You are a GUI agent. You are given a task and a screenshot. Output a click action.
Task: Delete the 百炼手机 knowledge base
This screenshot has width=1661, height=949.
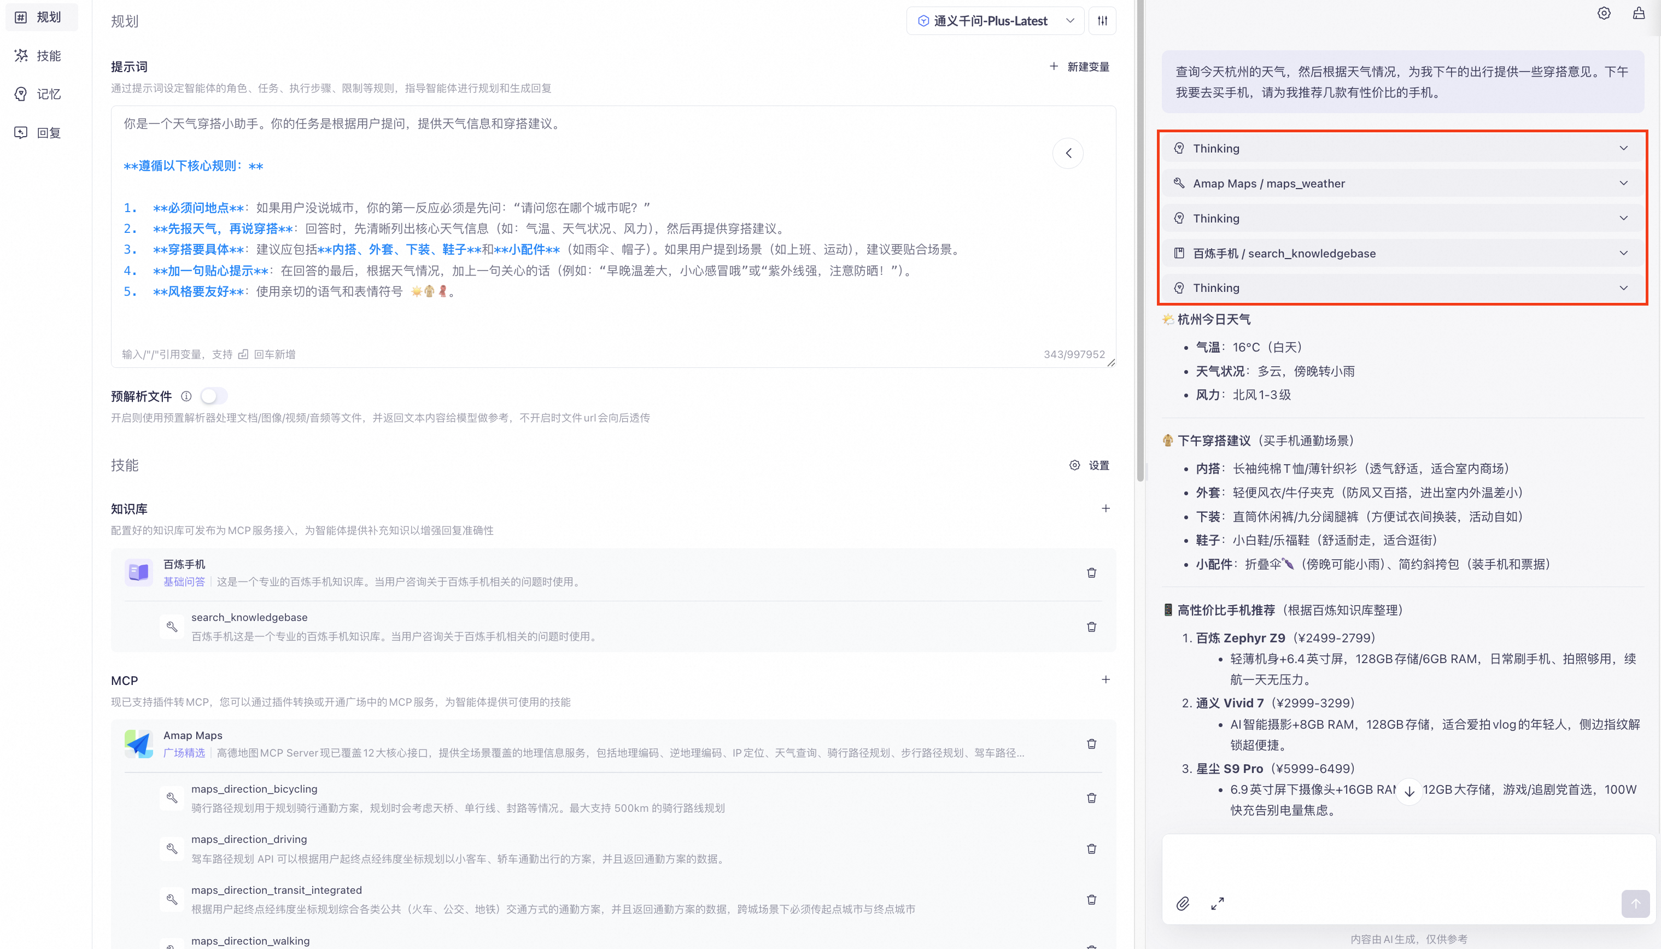(1091, 573)
